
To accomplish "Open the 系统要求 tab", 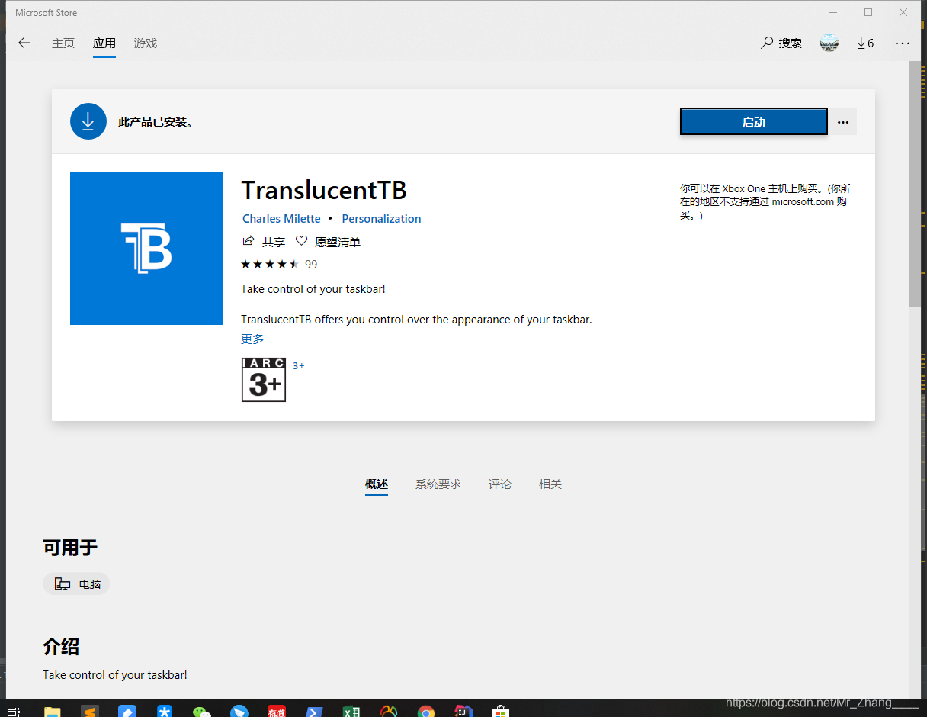I will (x=438, y=484).
